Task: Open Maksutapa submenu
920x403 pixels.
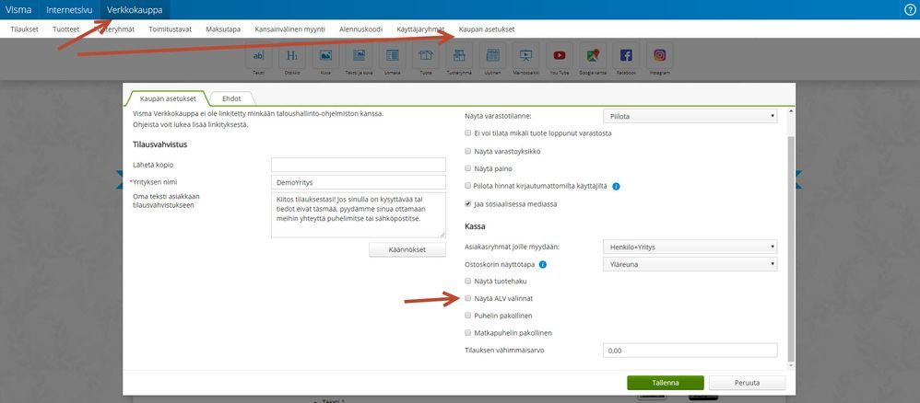Action: (x=223, y=29)
